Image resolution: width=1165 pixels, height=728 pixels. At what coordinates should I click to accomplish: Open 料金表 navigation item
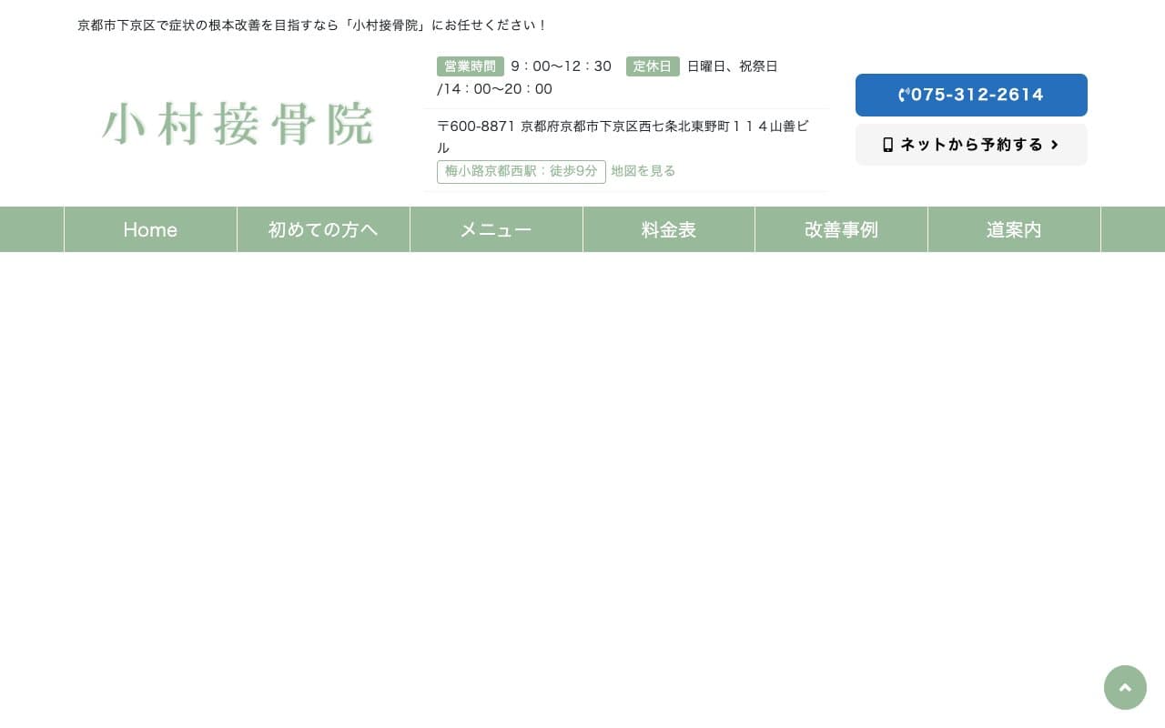coord(669,229)
